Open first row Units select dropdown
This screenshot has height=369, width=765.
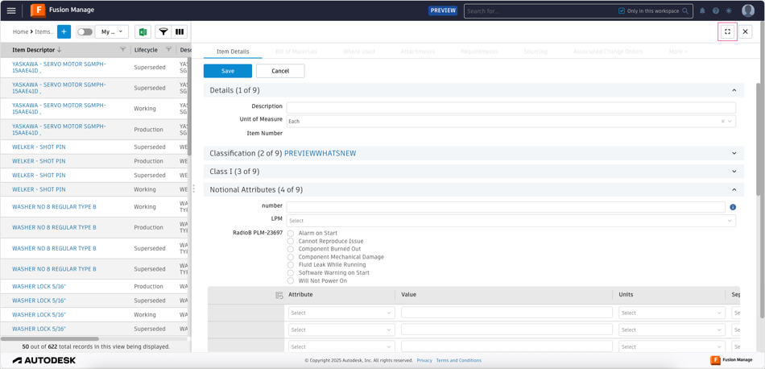click(672, 313)
